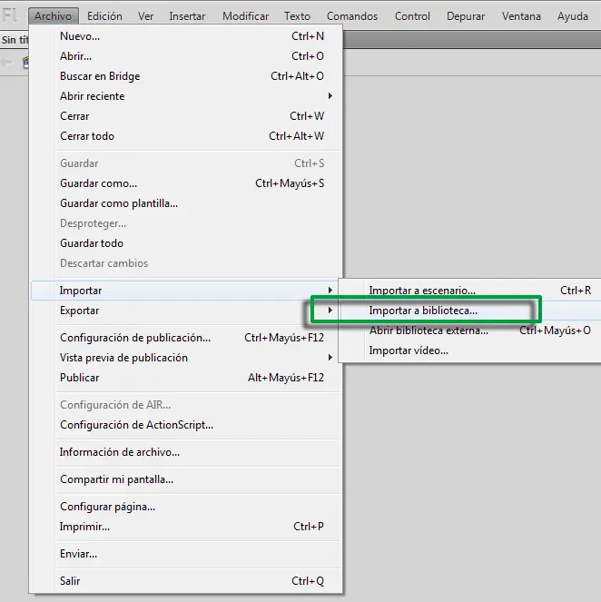Expand the Abrir reciente submenu
The height and width of the screenshot is (602, 601).
(x=186, y=96)
